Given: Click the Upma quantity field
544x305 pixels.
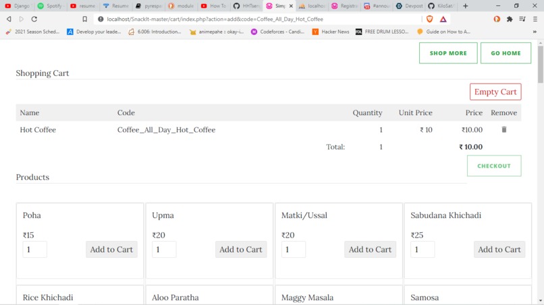Looking at the screenshot, I should pos(164,249).
